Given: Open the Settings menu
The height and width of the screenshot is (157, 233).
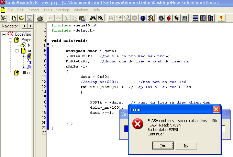Looking at the screenshot, I should (x=63, y=10).
